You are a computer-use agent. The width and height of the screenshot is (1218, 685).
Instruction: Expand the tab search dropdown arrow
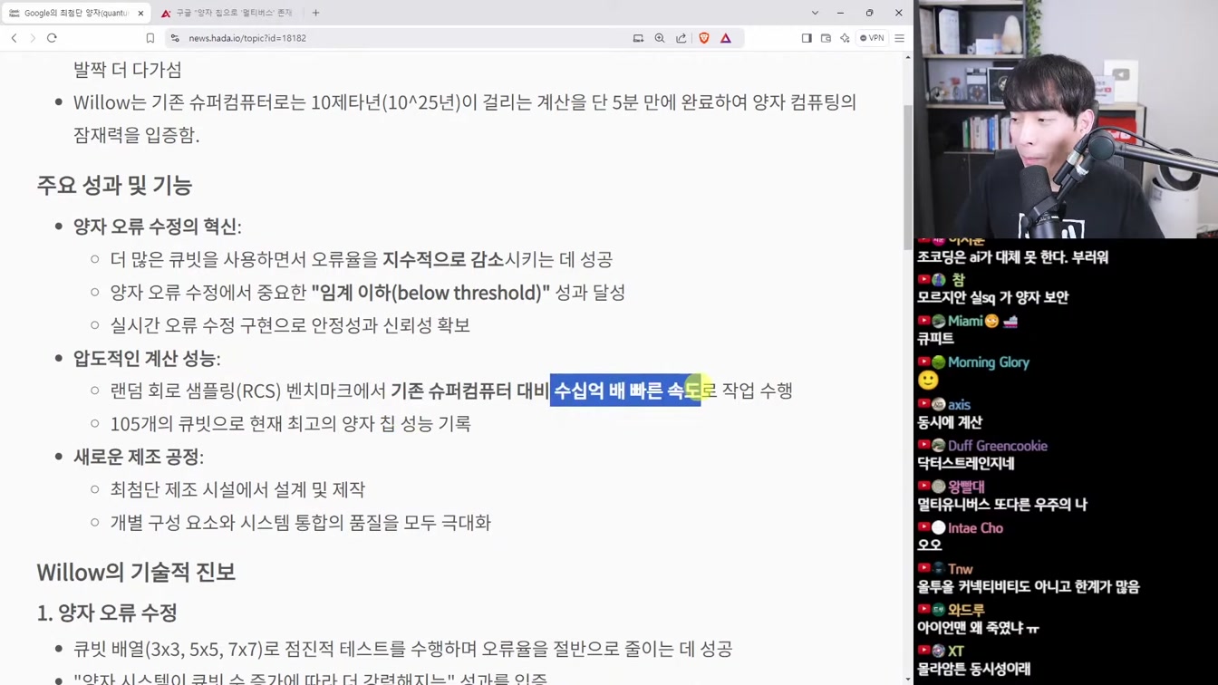(x=815, y=13)
